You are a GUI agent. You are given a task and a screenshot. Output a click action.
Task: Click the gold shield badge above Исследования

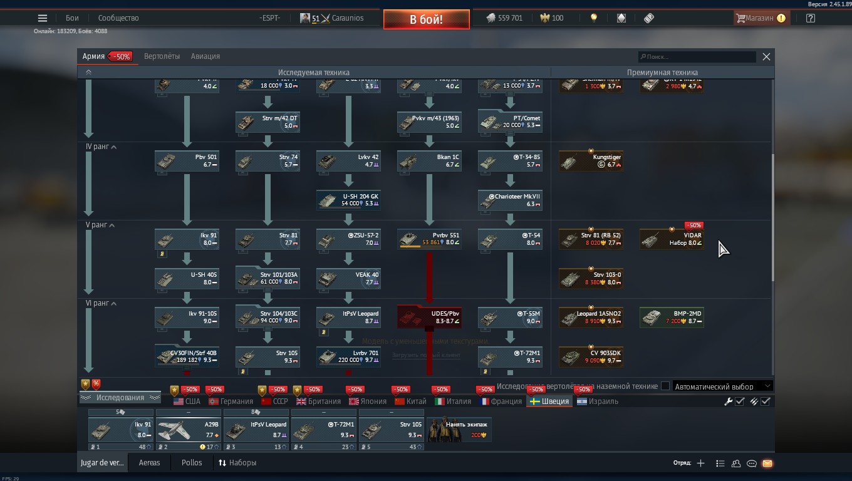(x=85, y=384)
